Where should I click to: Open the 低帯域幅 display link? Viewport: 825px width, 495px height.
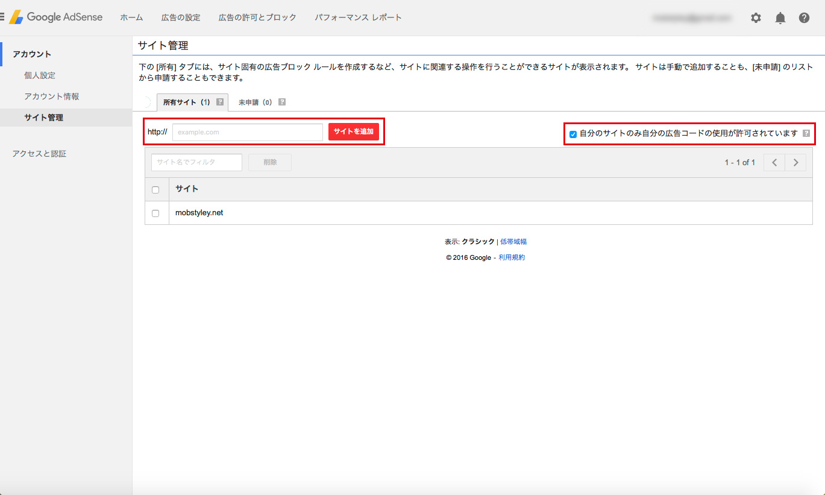click(x=513, y=242)
